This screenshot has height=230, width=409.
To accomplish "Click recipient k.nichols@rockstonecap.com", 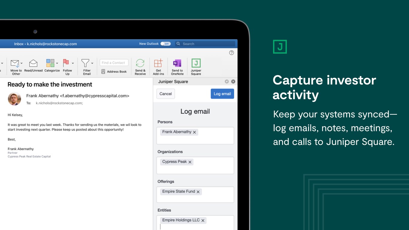I will tap(59, 103).
